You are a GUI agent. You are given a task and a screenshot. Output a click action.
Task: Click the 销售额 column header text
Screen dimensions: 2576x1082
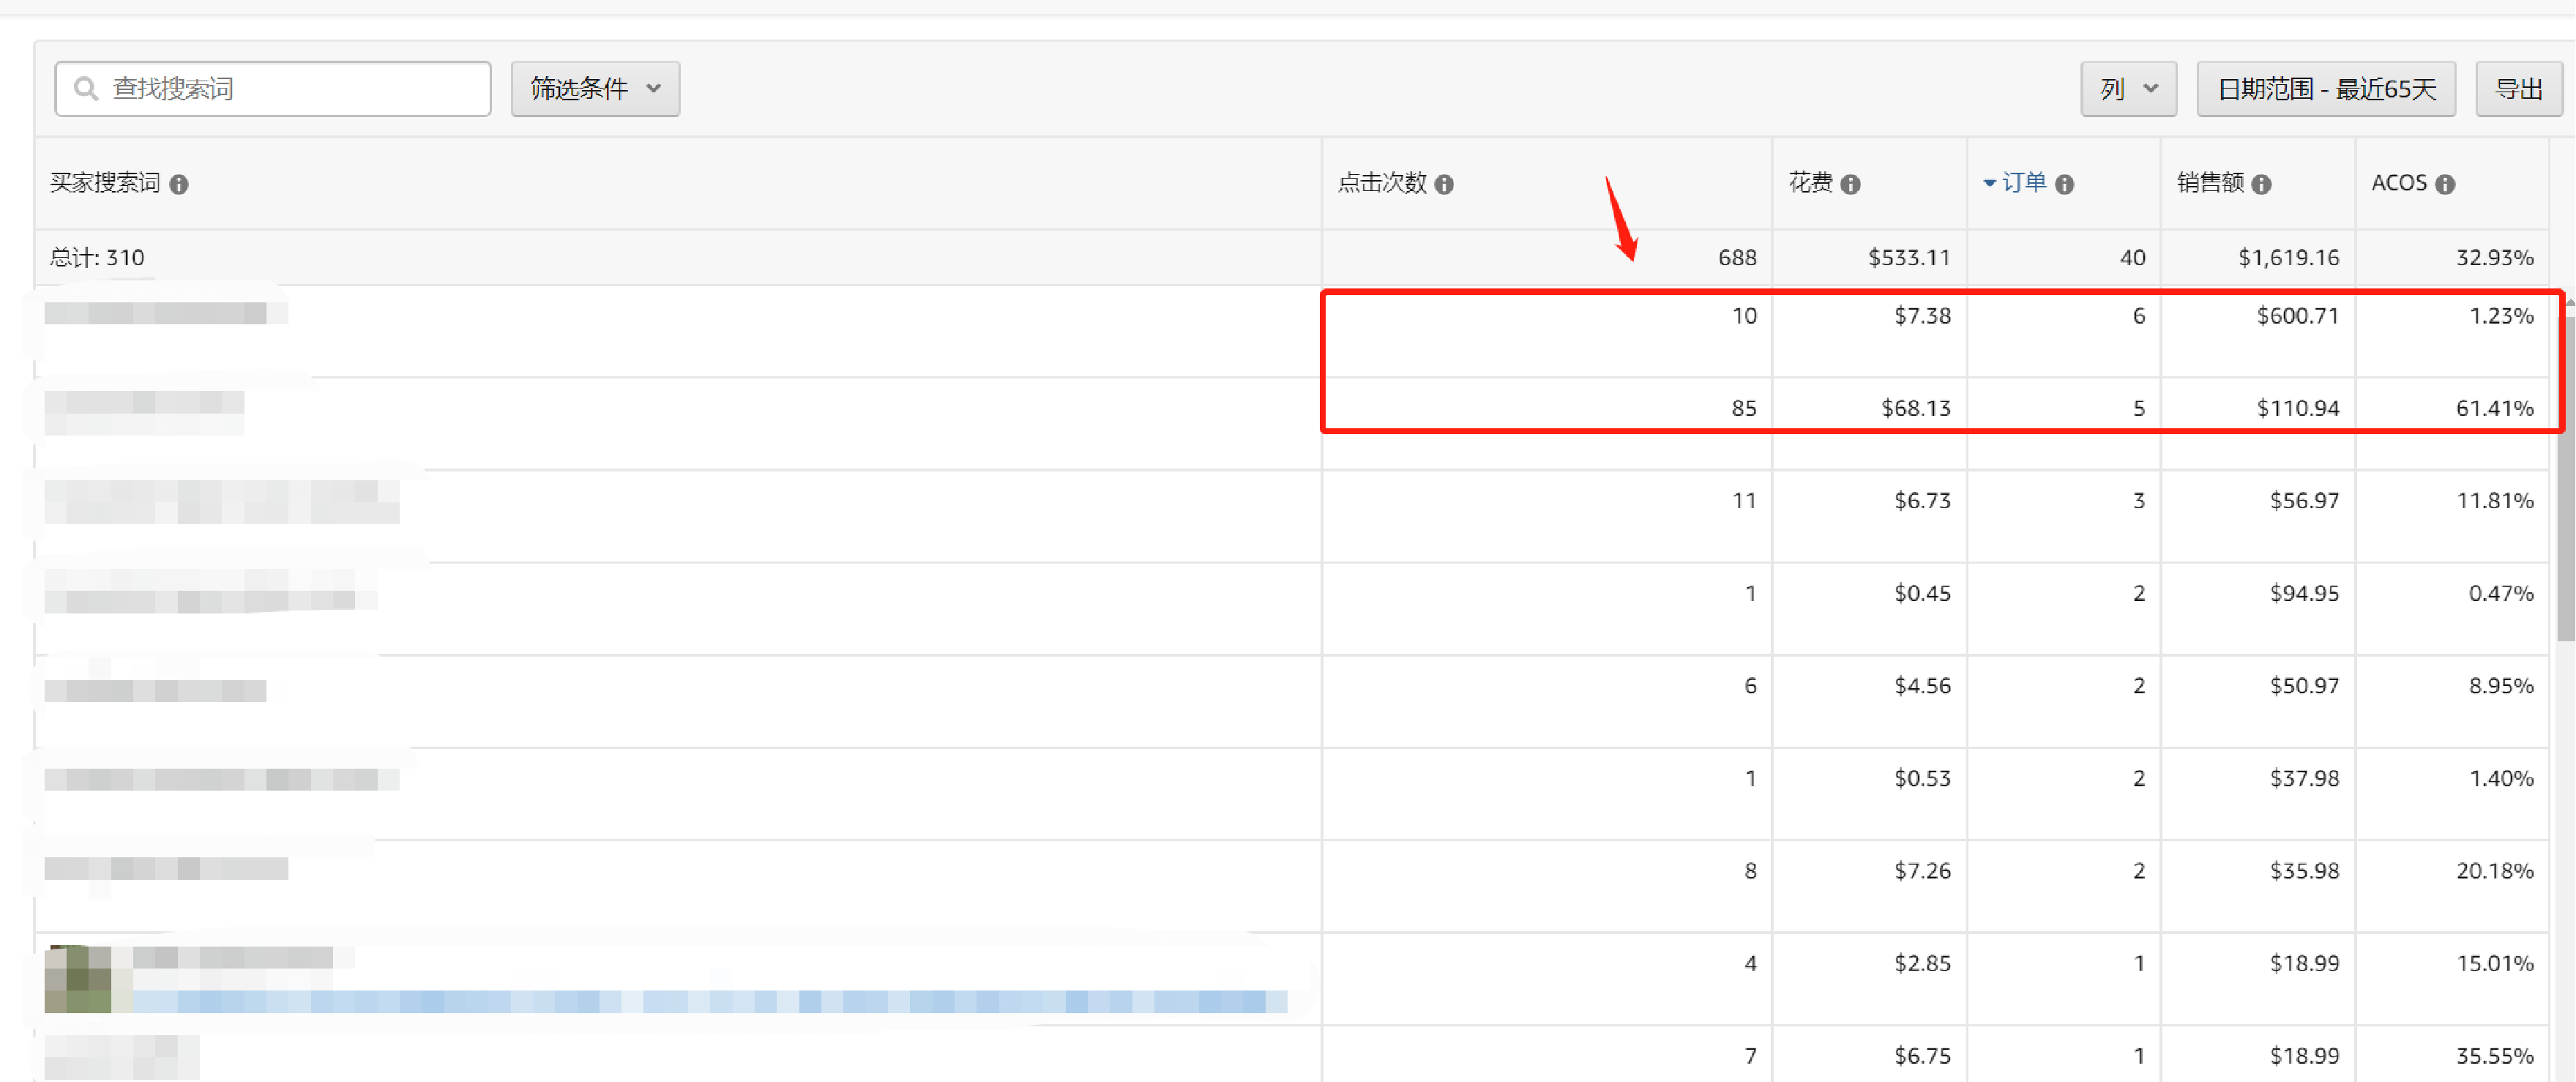(x=2210, y=183)
